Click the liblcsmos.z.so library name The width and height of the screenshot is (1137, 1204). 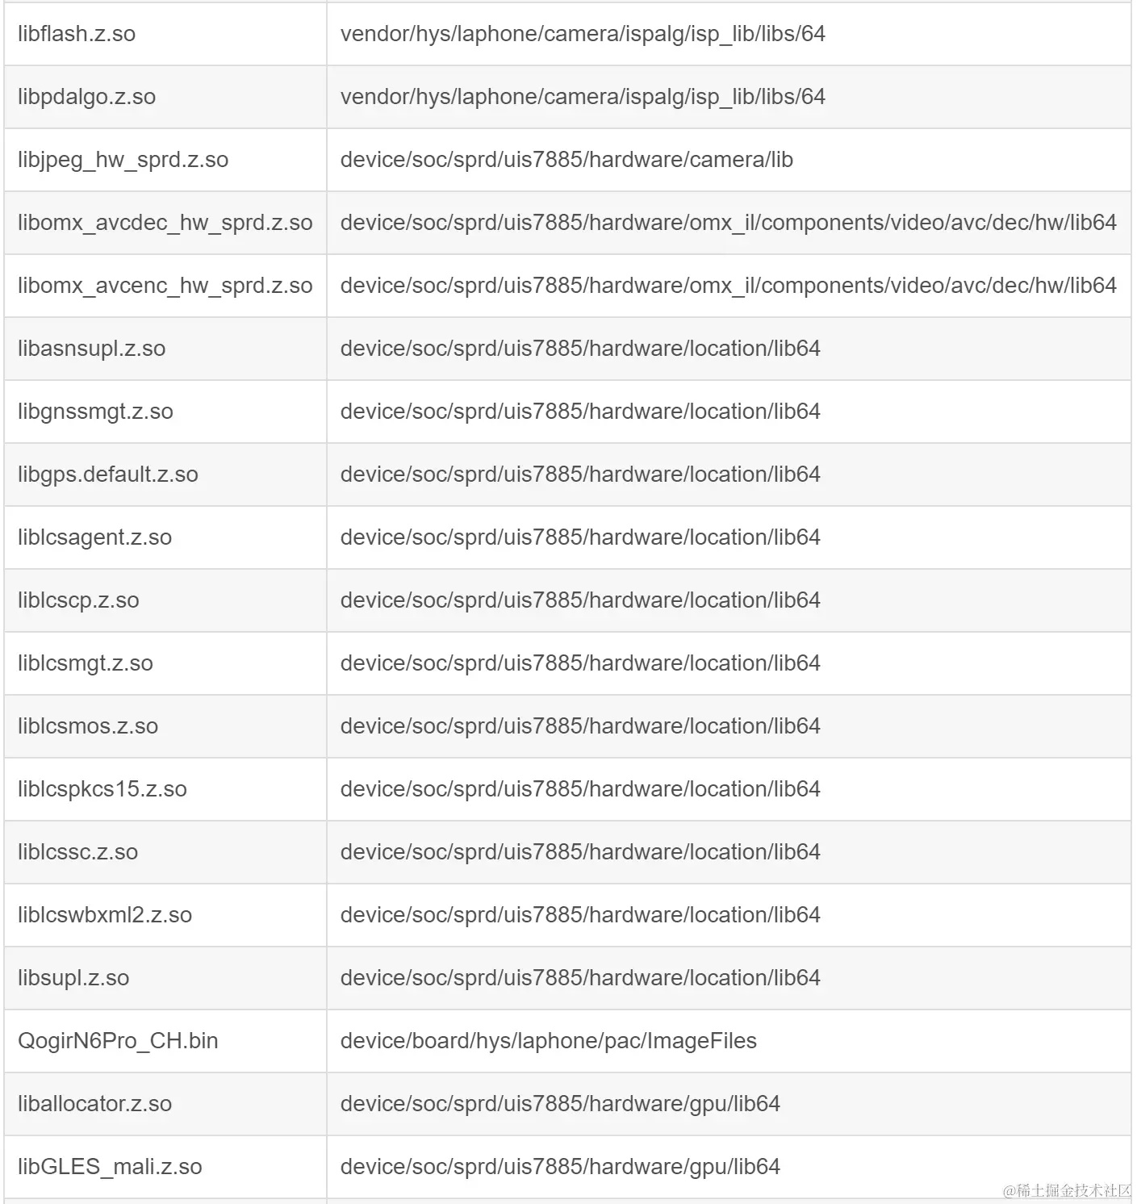point(87,726)
